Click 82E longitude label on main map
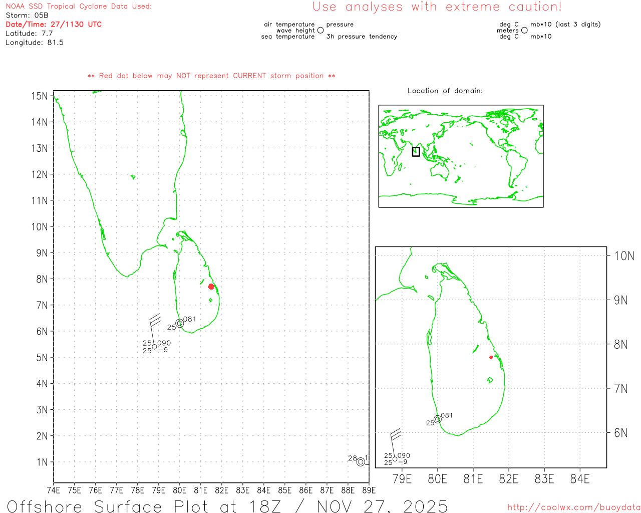Viewport: 641px width, 513px height. click(x=221, y=490)
